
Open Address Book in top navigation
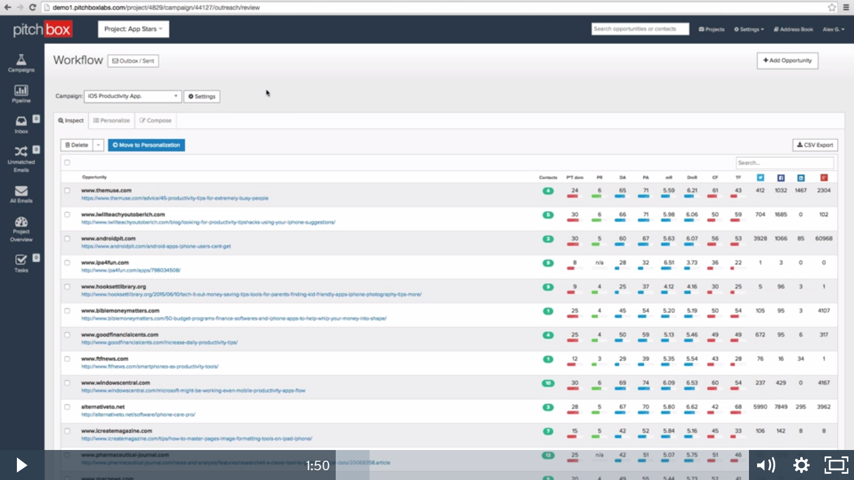coord(793,29)
